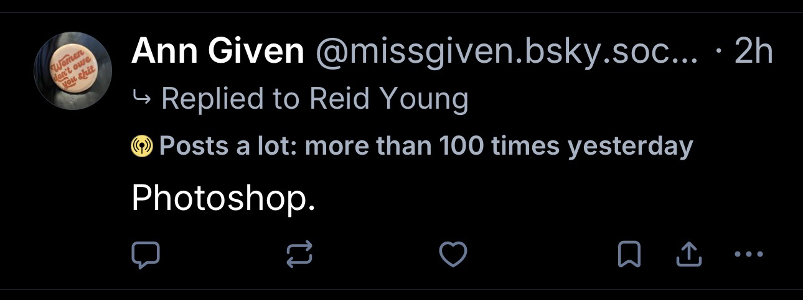Open the @missgiven.bsky.soc… handle link
The width and height of the screenshot is (803, 300).
coord(507,52)
